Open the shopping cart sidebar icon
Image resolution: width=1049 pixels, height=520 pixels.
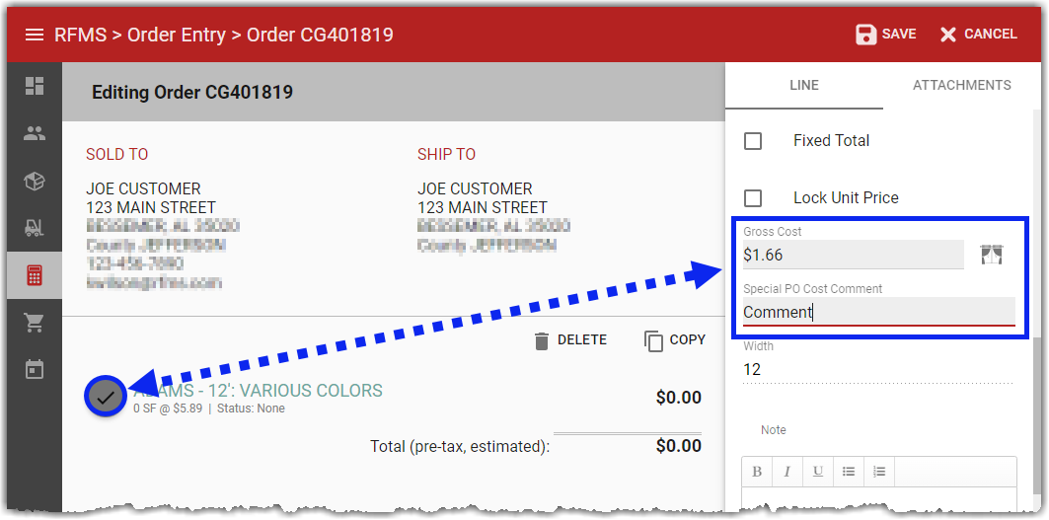coord(35,324)
